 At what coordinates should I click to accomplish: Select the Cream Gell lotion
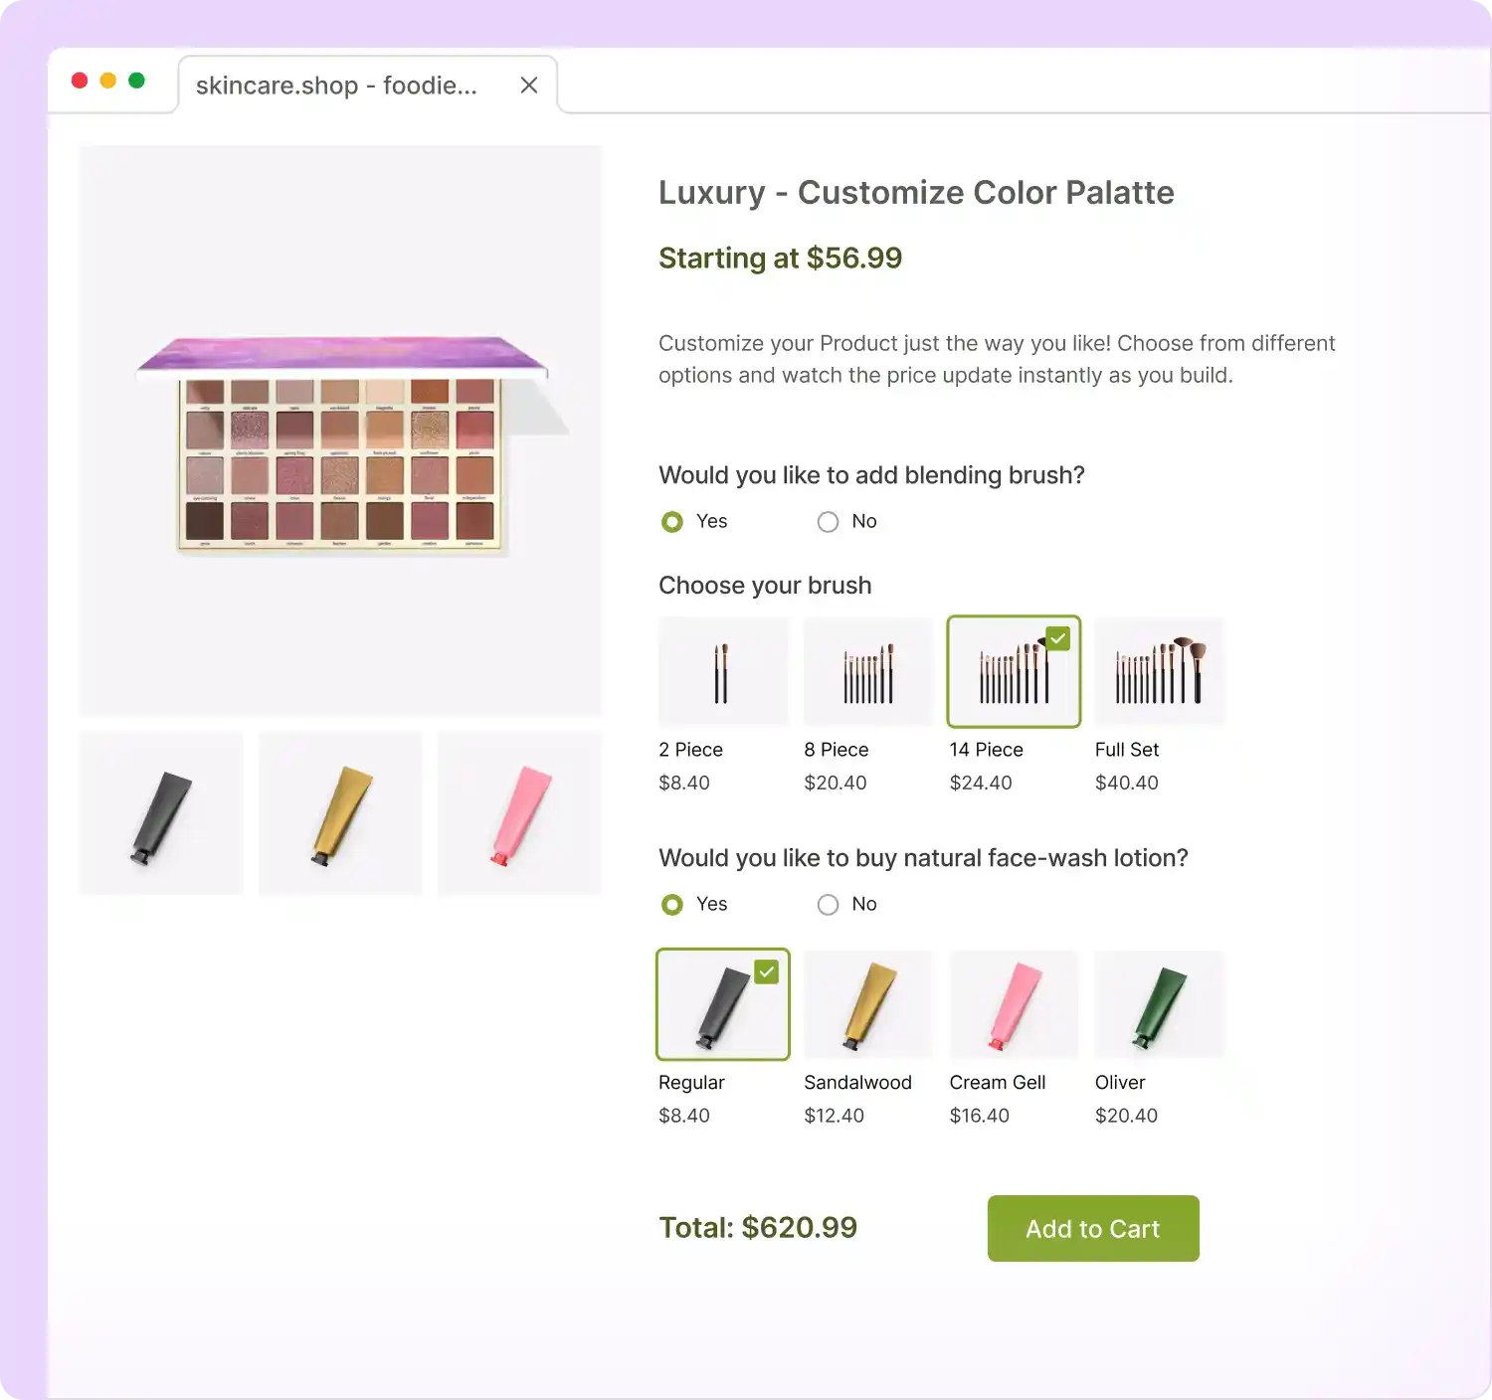click(x=1013, y=1003)
